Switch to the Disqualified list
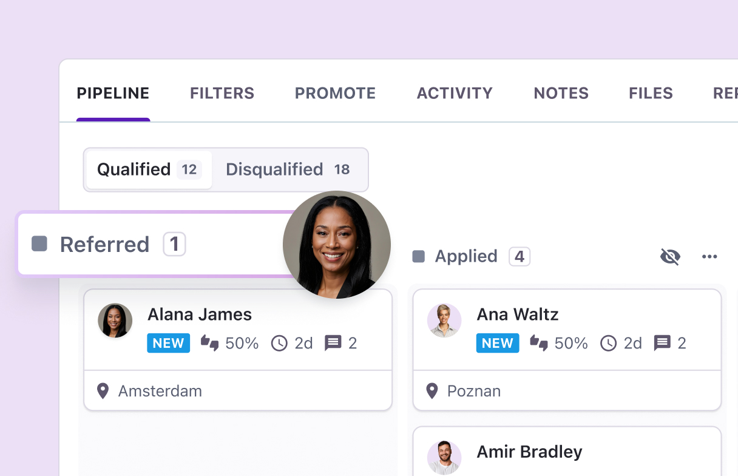738x476 pixels. 289,169
